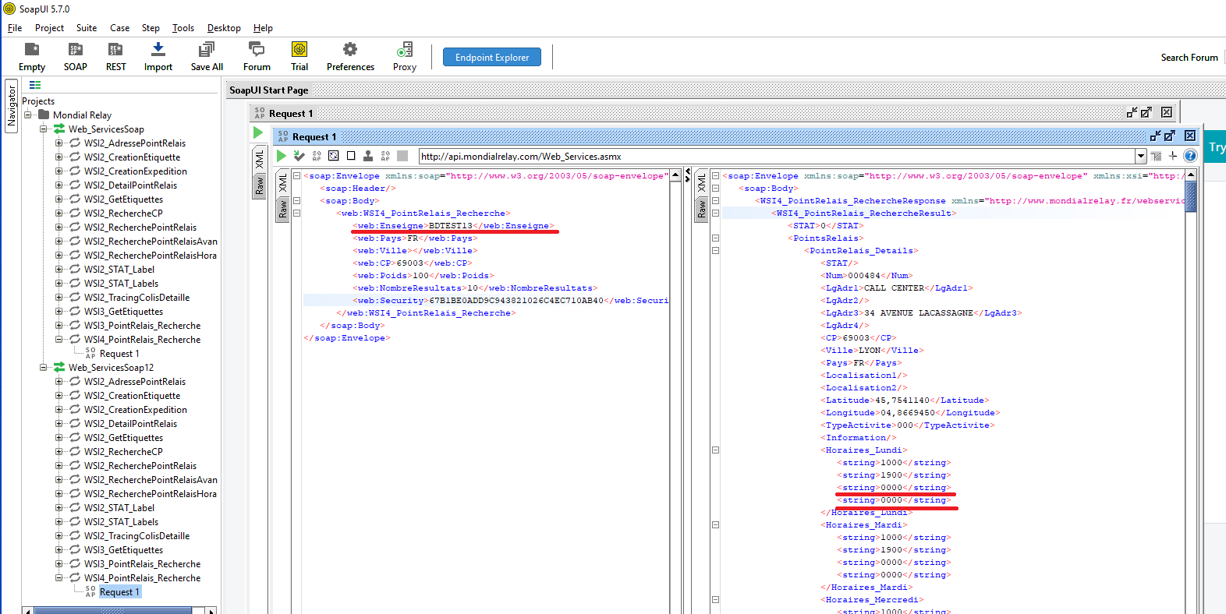Click the add to MockService icon
Image resolution: width=1226 pixels, height=614 pixels.
(368, 156)
